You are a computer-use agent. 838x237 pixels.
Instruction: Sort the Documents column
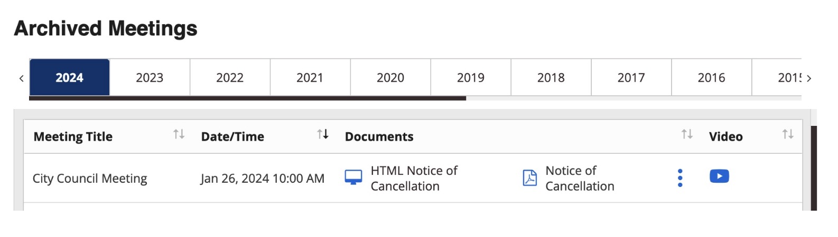click(687, 134)
